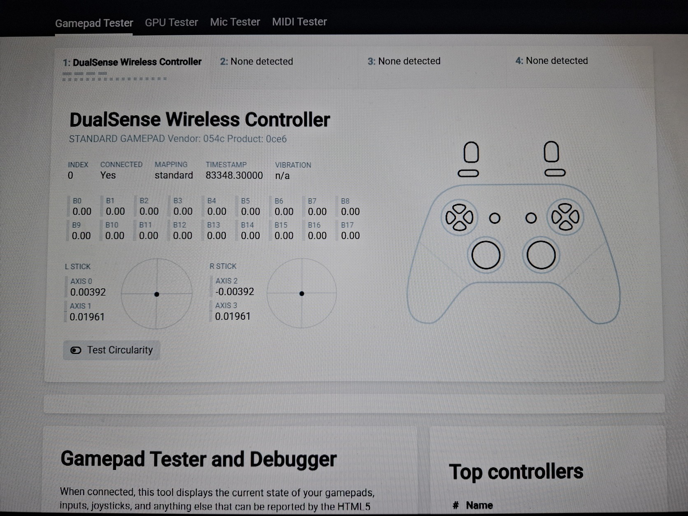688x516 pixels.
Task: Click the B0 button value
Action: [x=82, y=212]
